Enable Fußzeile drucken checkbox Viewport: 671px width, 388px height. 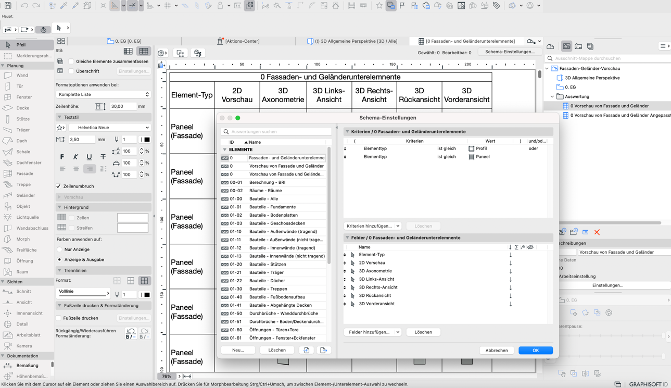pyautogui.click(x=59, y=318)
